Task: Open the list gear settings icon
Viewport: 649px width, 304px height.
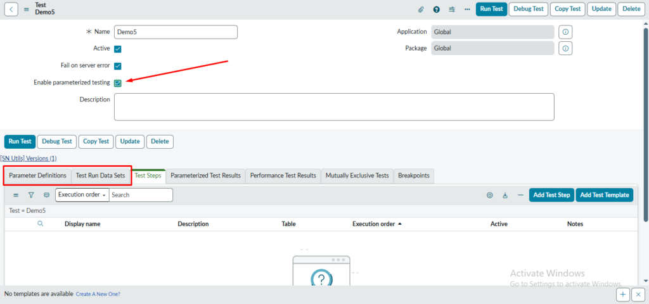Action: [x=489, y=195]
